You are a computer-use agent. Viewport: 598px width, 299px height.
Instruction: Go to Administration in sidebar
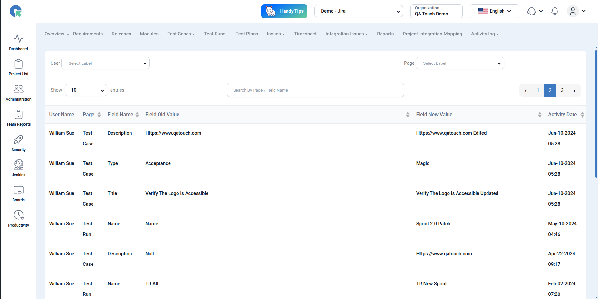point(18,89)
